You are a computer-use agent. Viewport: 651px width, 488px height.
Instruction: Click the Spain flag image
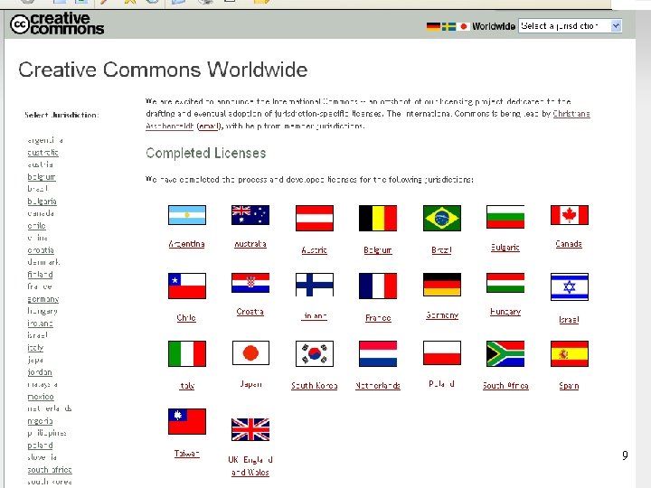pyautogui.click(x=570, y=354)
